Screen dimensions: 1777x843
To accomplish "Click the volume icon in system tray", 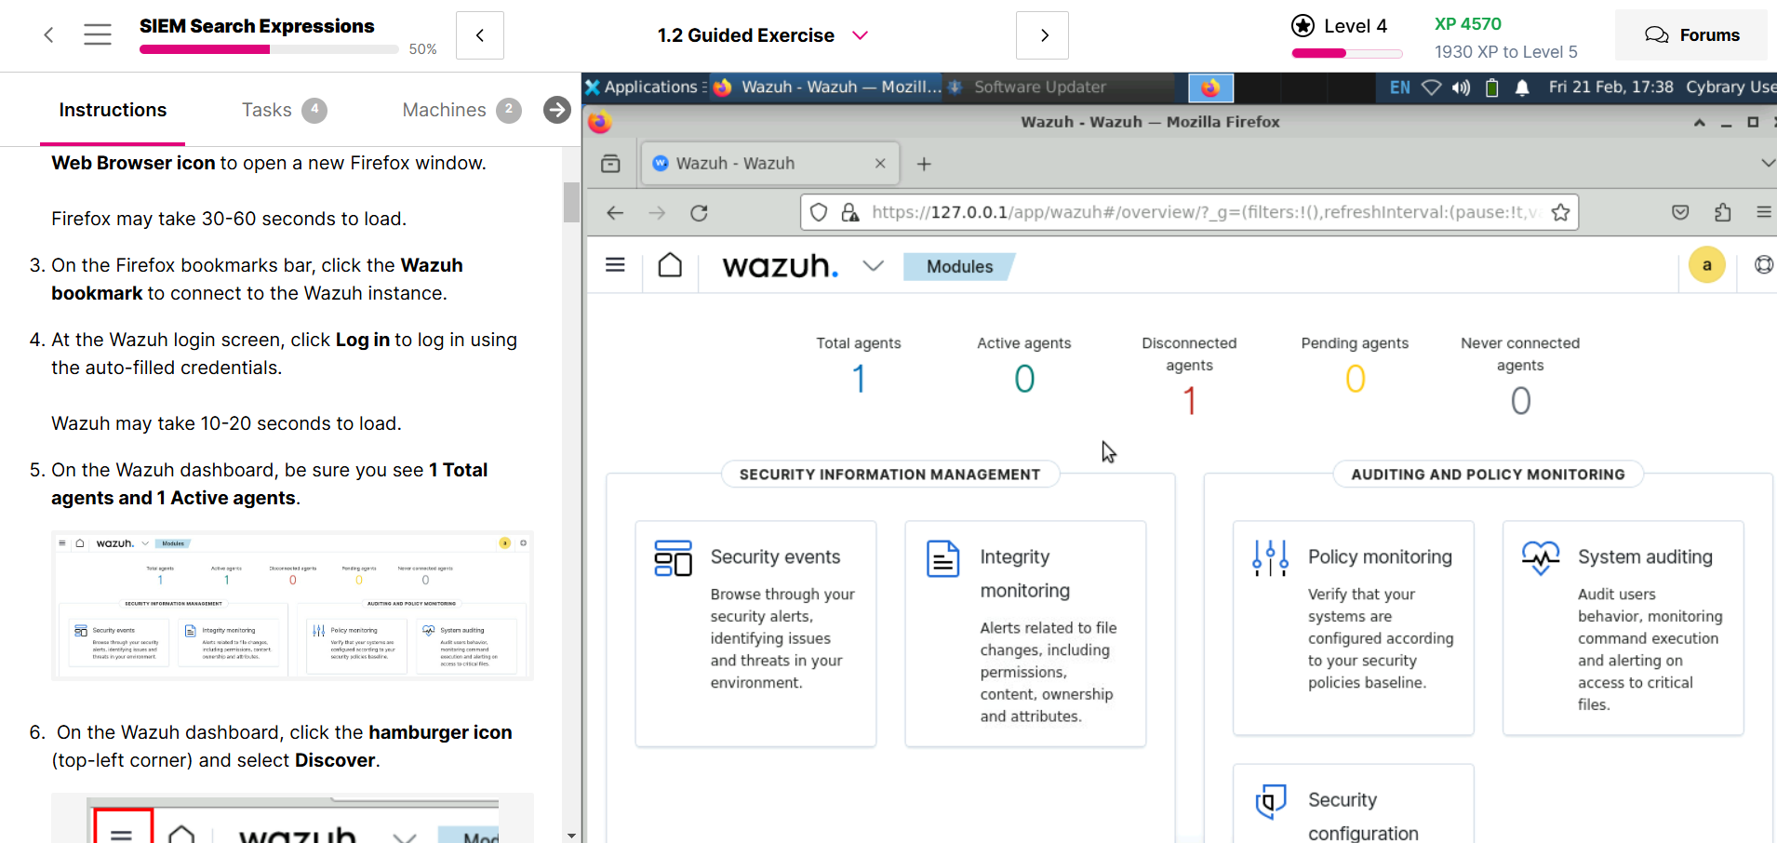I will coord(1462,87).
